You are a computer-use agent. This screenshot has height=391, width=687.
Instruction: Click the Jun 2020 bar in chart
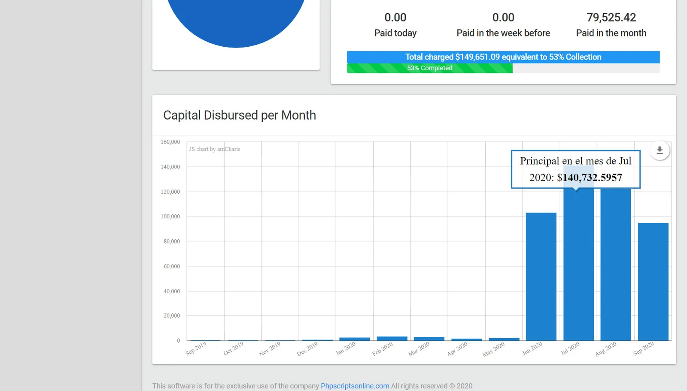pyautogui.click(x=541, y=277)
